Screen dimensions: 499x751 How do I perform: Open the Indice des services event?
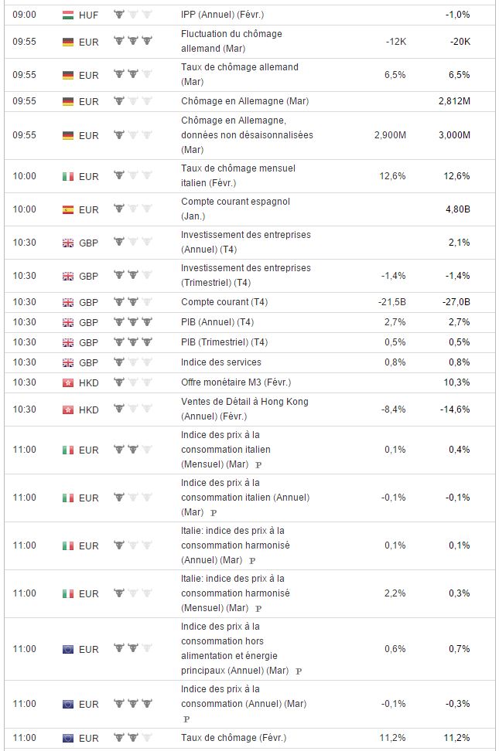[x=220, y=362]
